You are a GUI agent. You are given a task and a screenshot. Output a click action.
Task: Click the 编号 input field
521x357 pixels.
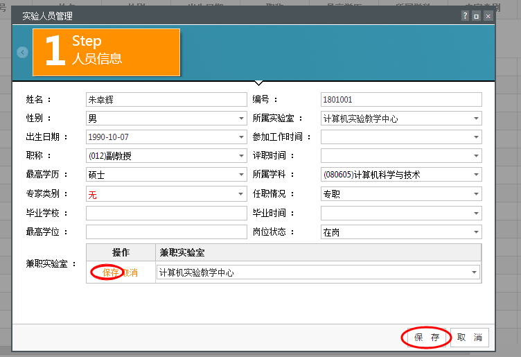point(401,100)
